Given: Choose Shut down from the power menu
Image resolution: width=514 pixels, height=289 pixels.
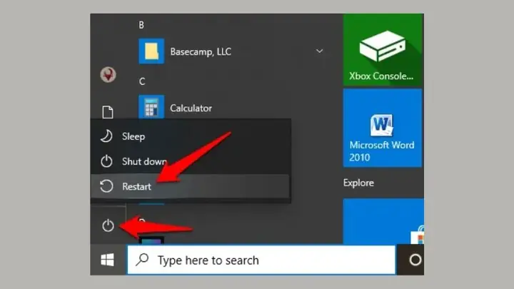Looking at the screenshot, I should point(191,161).
